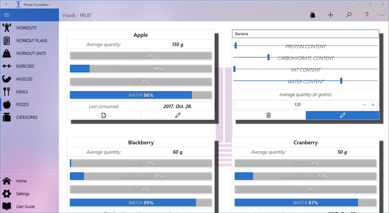Click the Home house icon
This screenshot has height=213, width=389.
[x=7, y=181]
